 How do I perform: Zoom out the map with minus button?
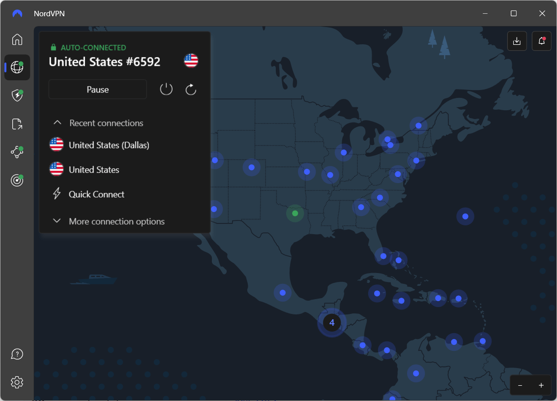[520, 385]
